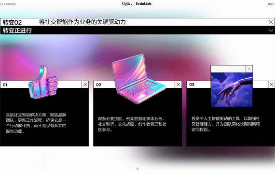Viewport: 275px width, 174px height.
Task: Click the card 02 paragraph about 配备必要技能
Action: tap(132, 124)
